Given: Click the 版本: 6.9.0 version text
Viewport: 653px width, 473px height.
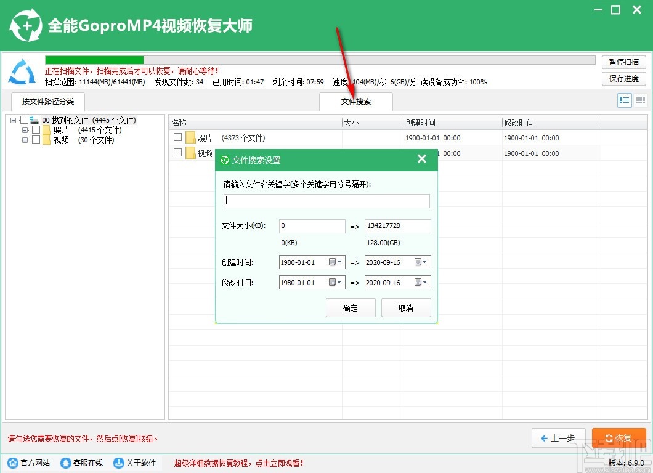Looking at the screenshot, I should pos(627,463).
